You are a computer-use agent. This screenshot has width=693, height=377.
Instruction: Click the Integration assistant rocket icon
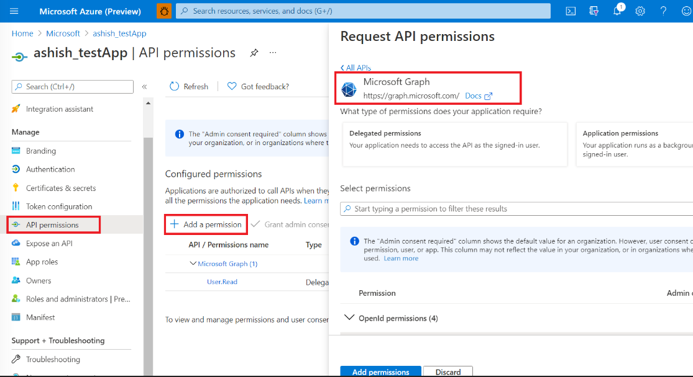pyautogui.click(x=16, y=109)
